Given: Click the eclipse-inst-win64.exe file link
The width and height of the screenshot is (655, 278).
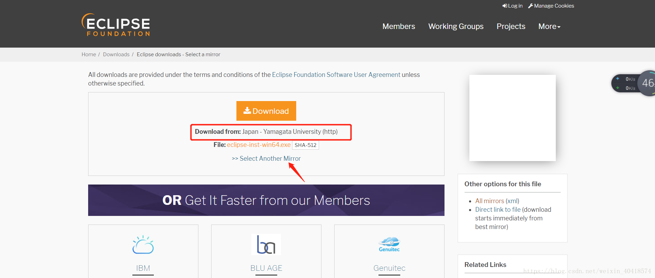Looking at the screenshot, I should [x=259, y=145].
